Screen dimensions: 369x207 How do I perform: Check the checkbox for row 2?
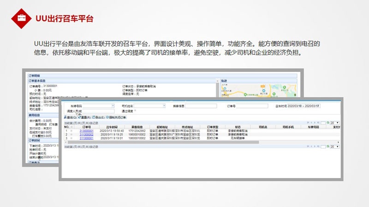[x=71, y=134]
